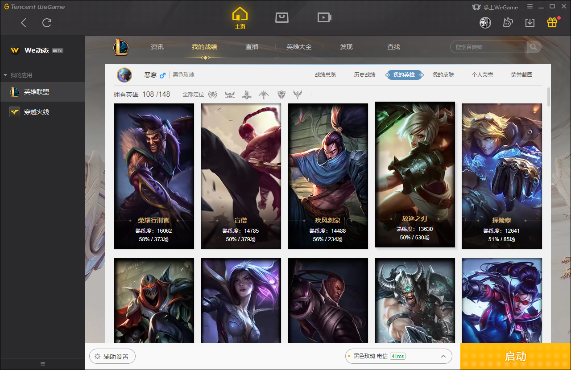Open the 荣耀行刑官 hero card
Screen dimensions: 571x370
pos(154,176)
